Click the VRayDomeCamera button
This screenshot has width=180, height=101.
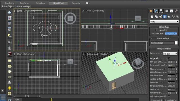tap(157, 34)
